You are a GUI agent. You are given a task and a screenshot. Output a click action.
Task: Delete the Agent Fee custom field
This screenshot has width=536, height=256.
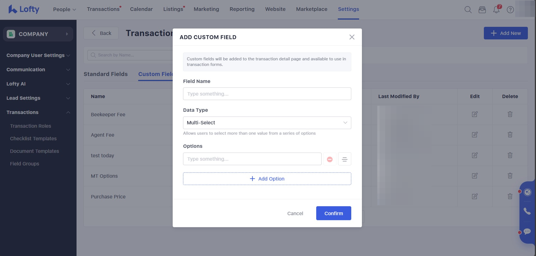[510, 135]
